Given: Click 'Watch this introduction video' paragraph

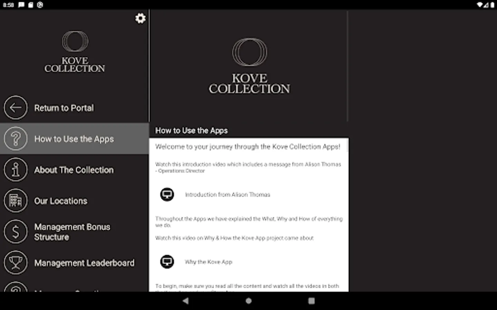Looking at the screenshot, I should [x=248, y=167].
